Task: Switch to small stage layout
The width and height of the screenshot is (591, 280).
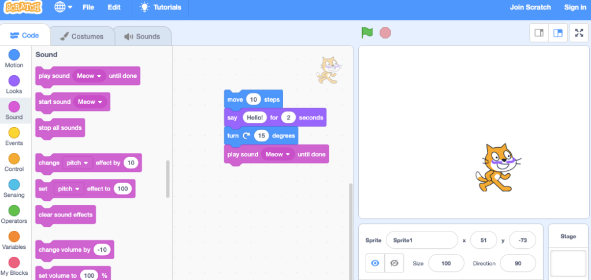Action: [538, 33]
